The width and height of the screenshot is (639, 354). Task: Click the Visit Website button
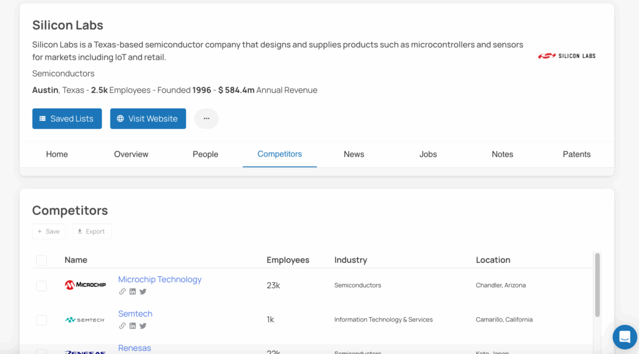(148, 118)
